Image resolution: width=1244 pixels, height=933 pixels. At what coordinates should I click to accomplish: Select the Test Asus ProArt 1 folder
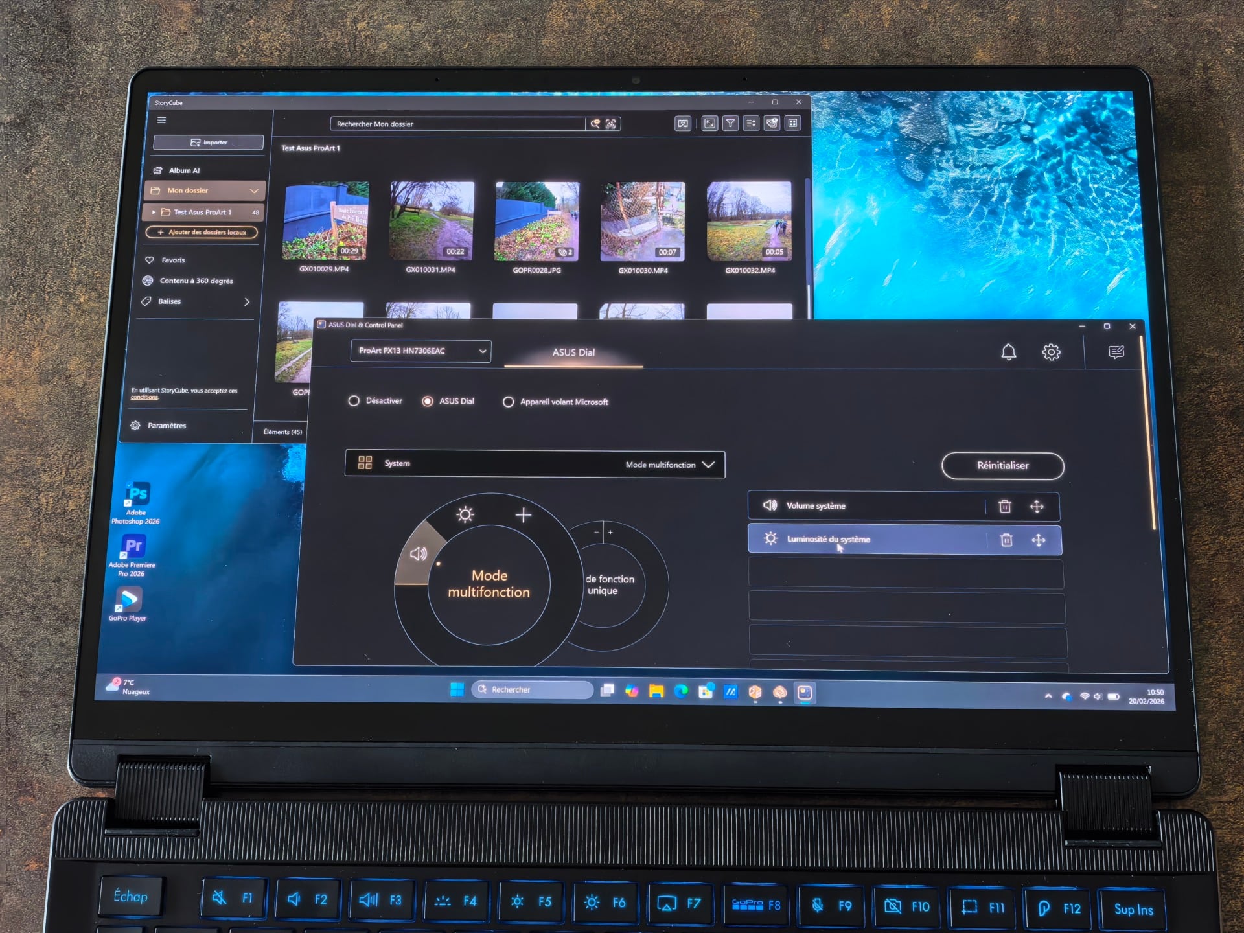pyautogui.click(x=202, y=212)
